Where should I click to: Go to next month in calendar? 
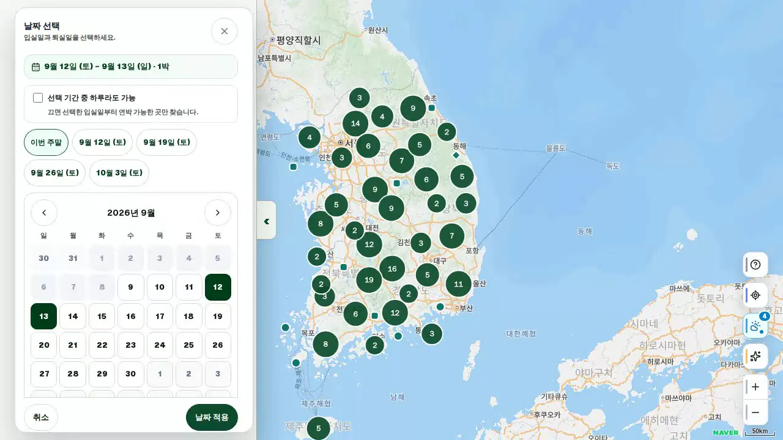218,213
